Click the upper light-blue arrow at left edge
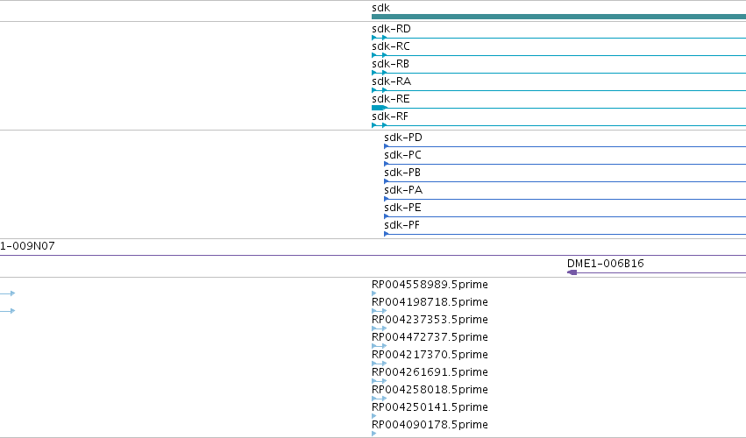 click(x=8, y=293)
